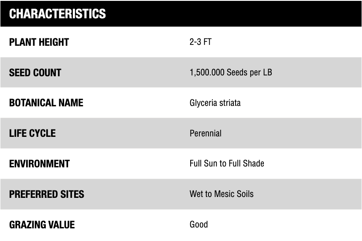This screenshot has height=241, width=362.
Task: Select the PREFERRED SITES label
Action: (x=47, y=194)
